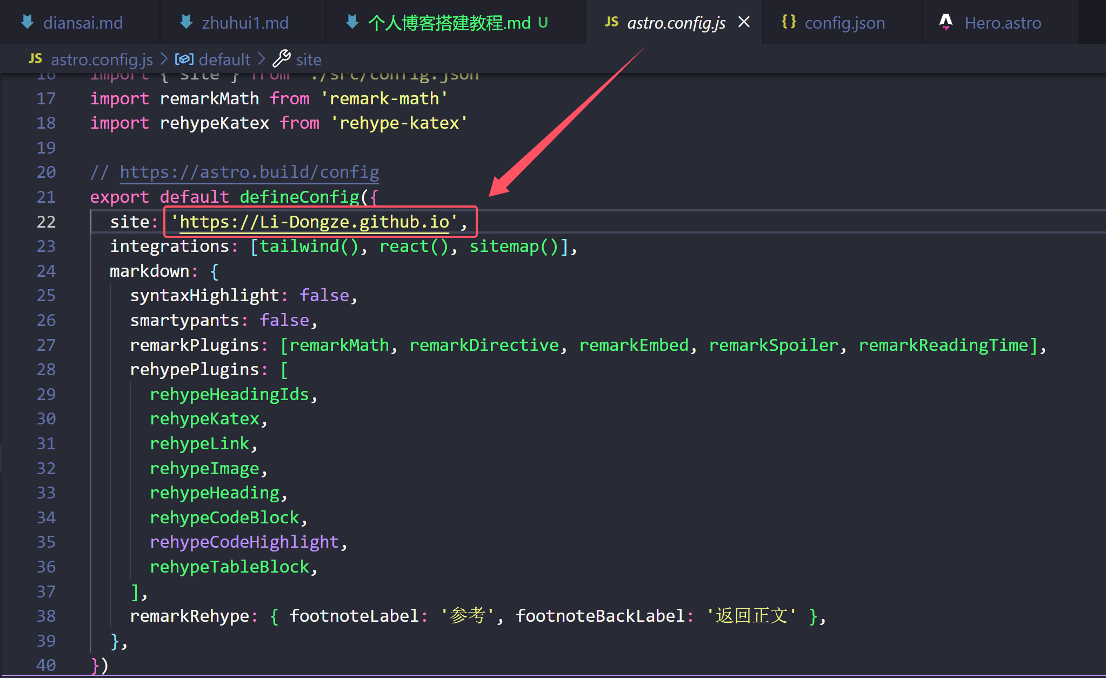Click the markdown icon on diansai.md tab
The image size is (1106, 678).
click(28, 22)
